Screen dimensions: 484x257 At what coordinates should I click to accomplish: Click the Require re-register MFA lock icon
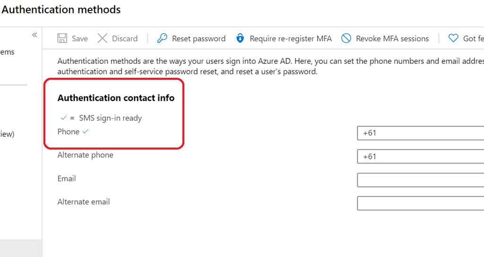pos(240,39)
